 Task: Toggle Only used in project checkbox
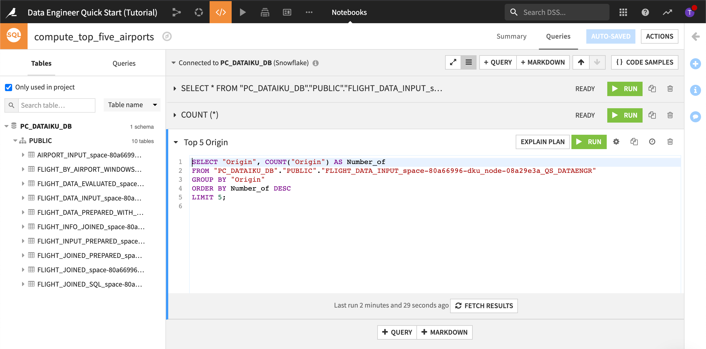click(9, 87)
